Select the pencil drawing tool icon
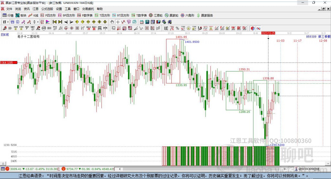This screenshot has height=179, width=331. [5, 28]
